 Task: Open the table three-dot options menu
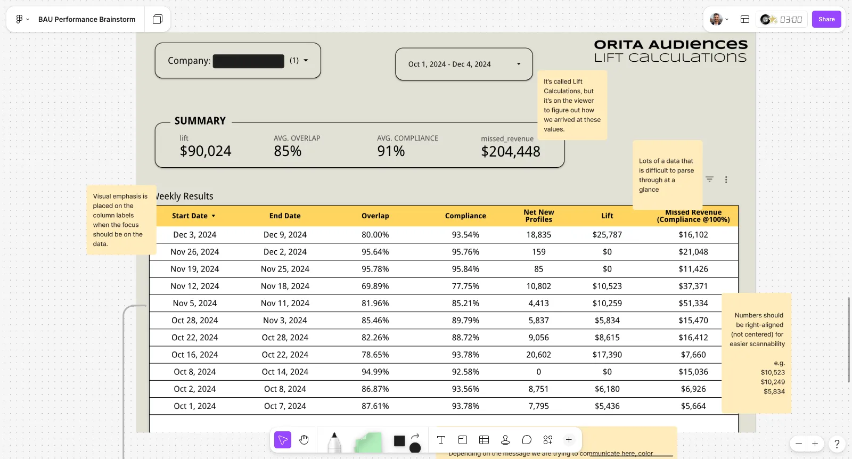[726, 180]
